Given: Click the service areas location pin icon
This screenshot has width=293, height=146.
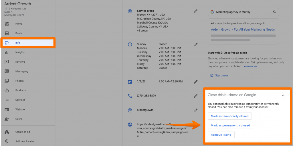Looking at the screenshot, I should pos(130,11).
